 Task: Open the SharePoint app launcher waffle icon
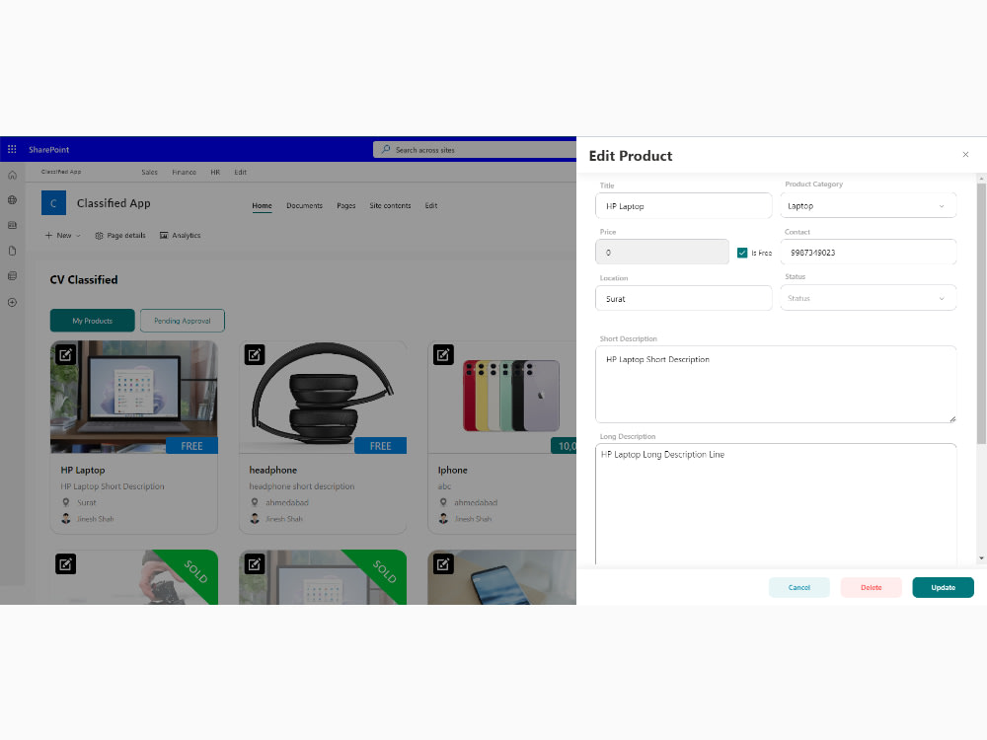(12, 149)
